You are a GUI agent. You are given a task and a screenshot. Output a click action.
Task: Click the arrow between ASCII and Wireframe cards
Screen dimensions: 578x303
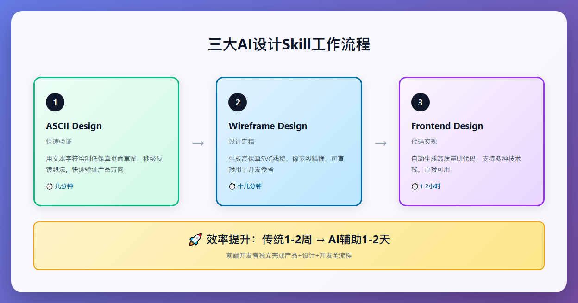coord(197,143)
